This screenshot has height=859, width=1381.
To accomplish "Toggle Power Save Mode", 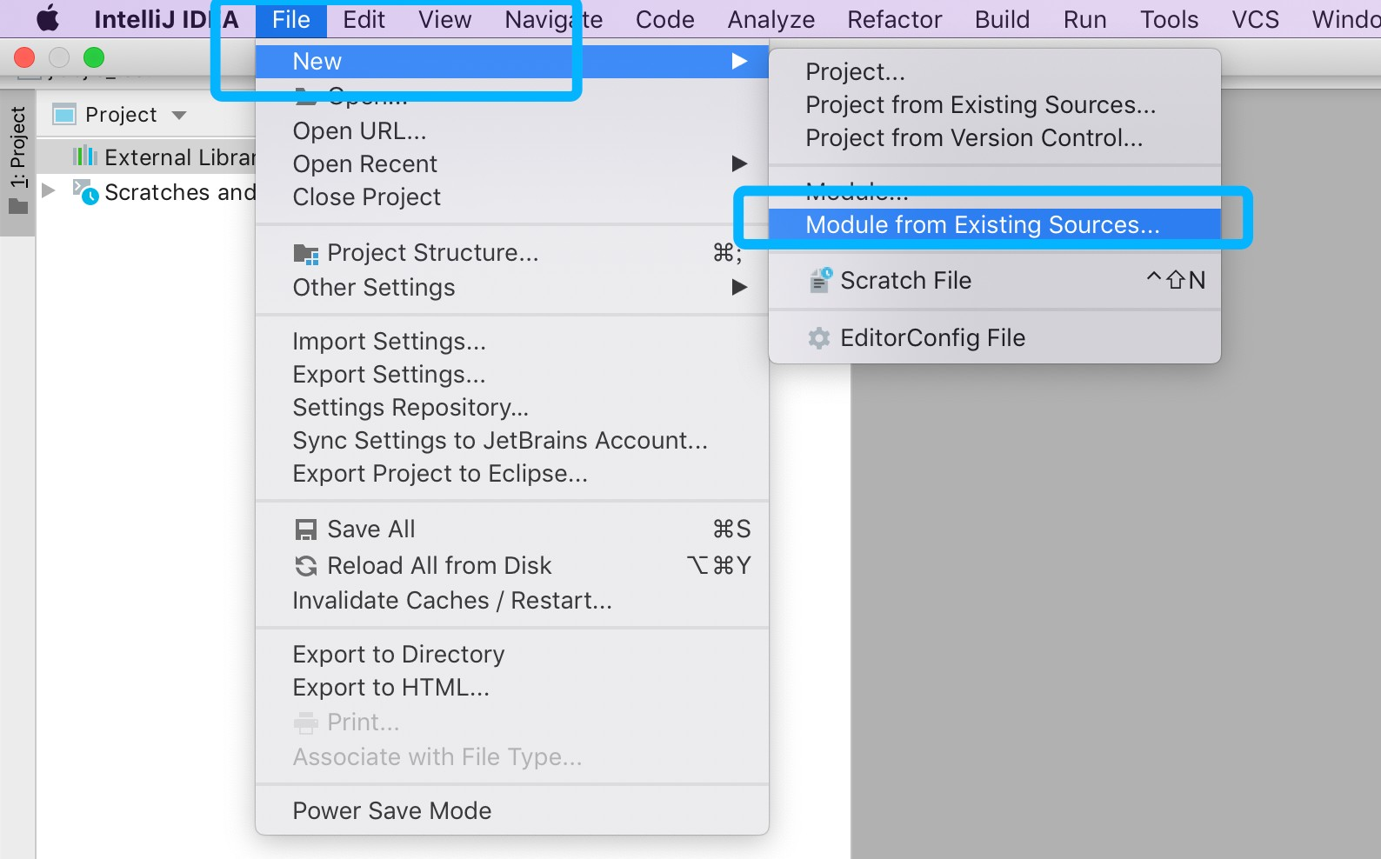I will pos(391,811).
